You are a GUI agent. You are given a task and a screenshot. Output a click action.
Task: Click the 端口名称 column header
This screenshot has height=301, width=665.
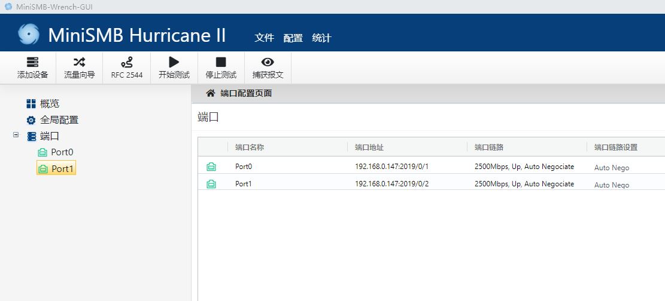(x=250, y=148)
